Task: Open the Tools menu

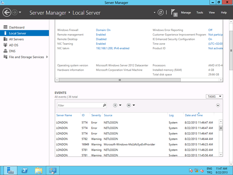Action: coord(199,12)
